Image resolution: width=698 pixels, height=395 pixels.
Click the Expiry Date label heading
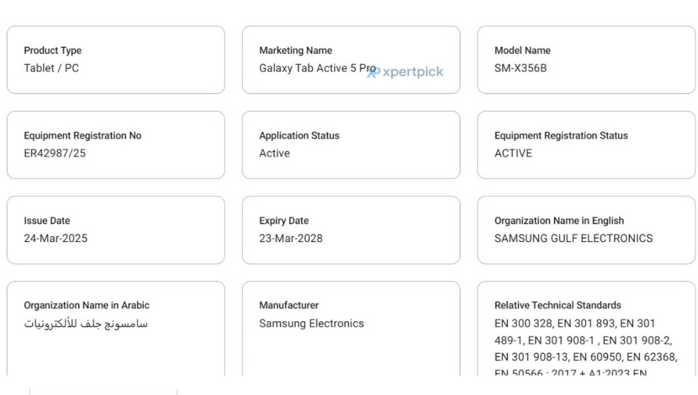(x=284, y=221)
